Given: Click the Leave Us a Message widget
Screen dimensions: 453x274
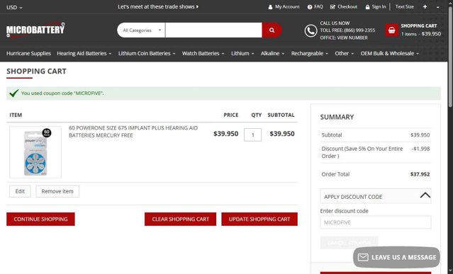Looking at the screenshot, I should (x=396, y=257).
